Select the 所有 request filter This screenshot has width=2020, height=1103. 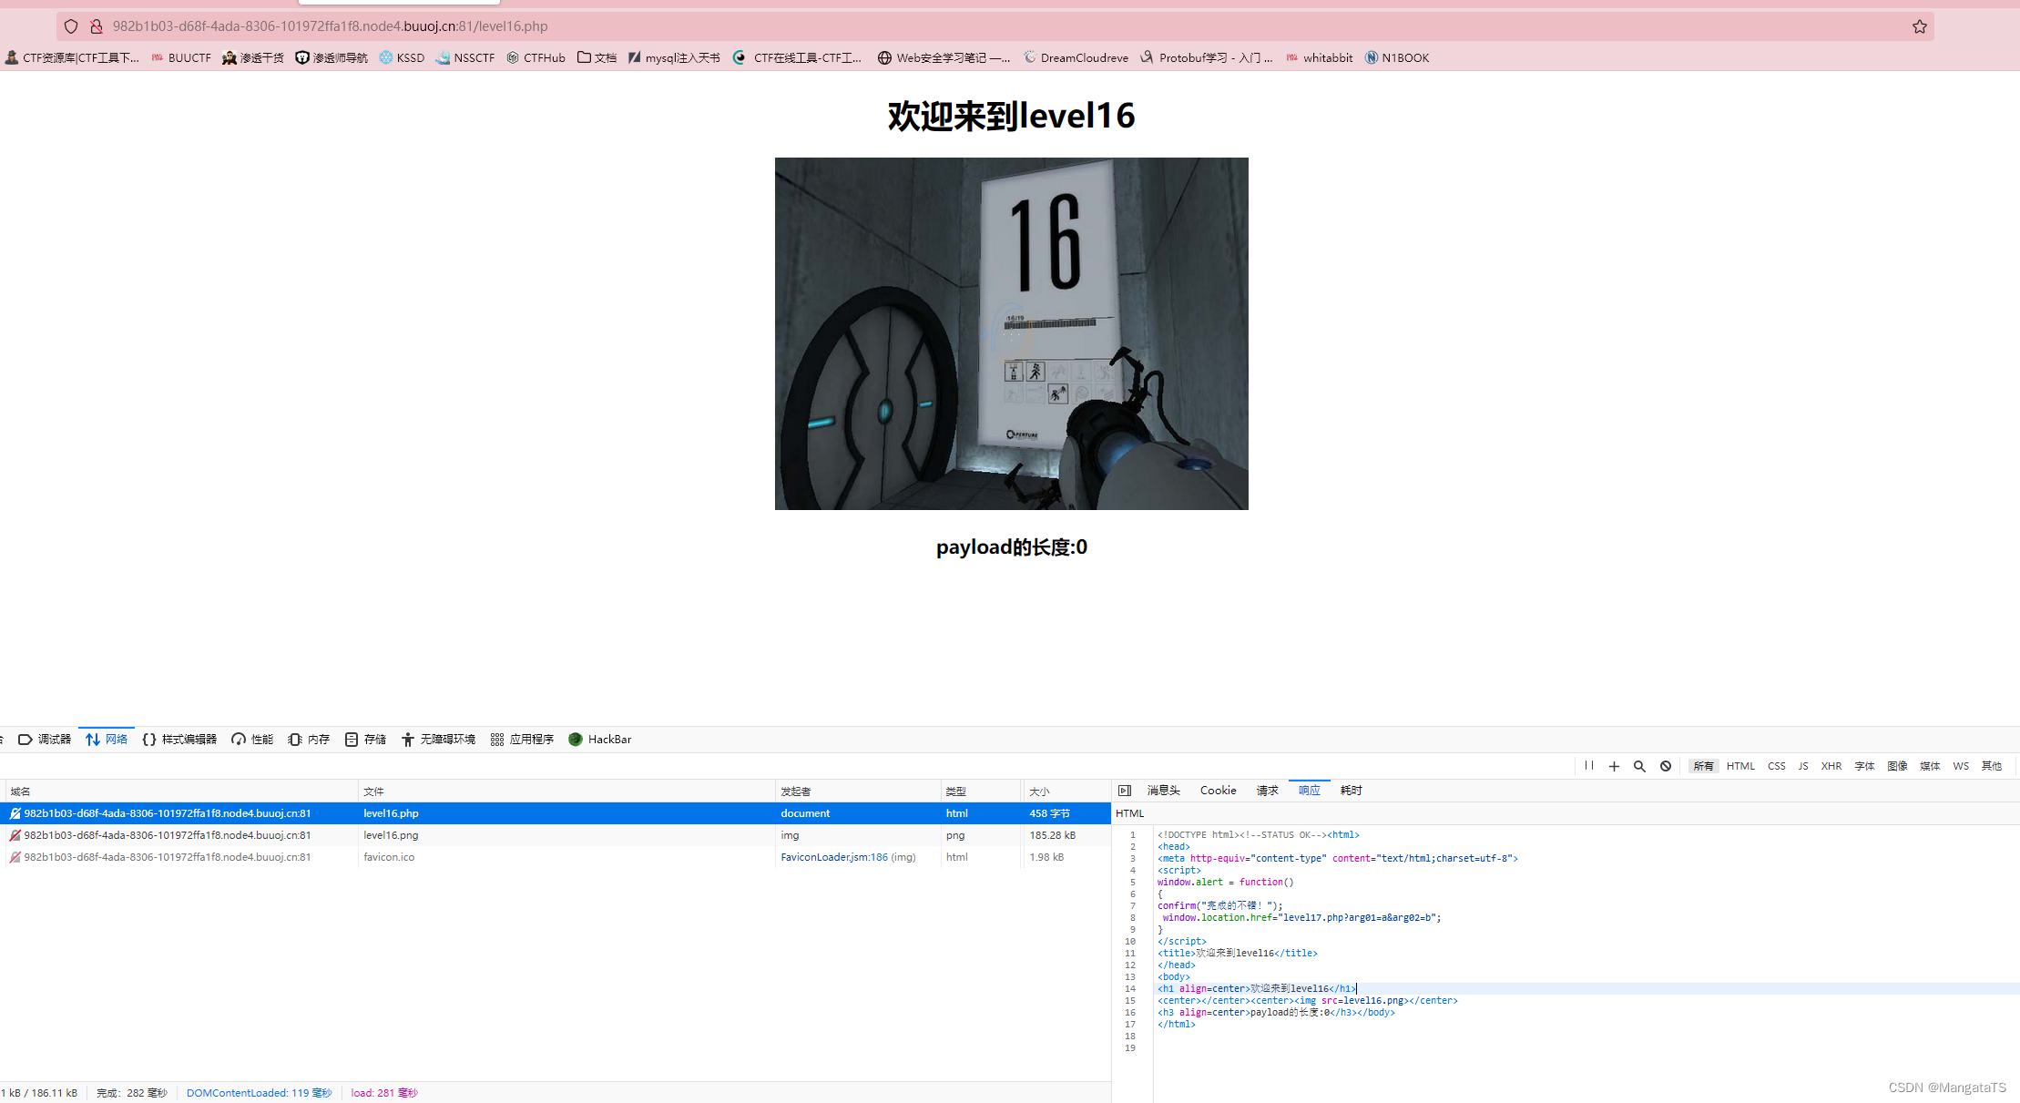[1703, 766]
